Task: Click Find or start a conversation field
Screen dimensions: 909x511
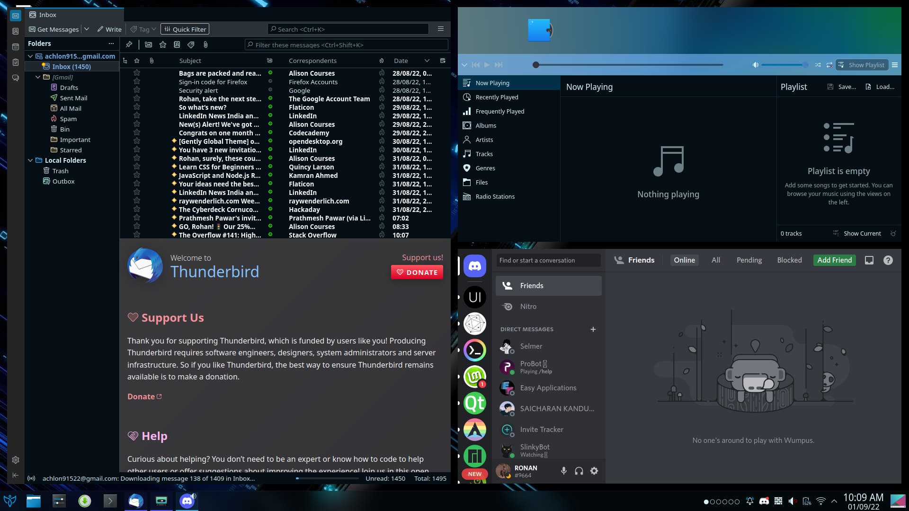Action: click(x=548, y=260)
